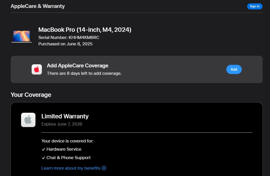Viewport: 270px width, 176px height.
Task: Select the MacBook Pro (14-inch, M4, 2024) heading
Action: tap(85, 30)
